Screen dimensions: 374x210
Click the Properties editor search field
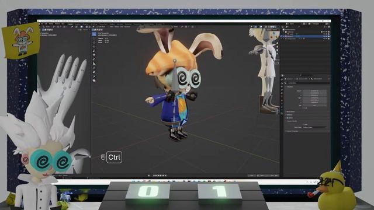pyautogui.click(x=305, y=75)
